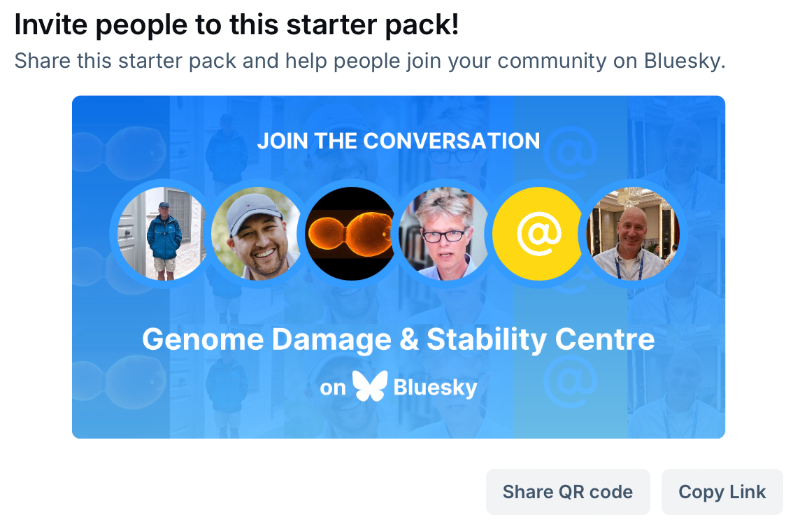Click the "Invite people to this starter pack!" heading

click(x=236, y=25)
